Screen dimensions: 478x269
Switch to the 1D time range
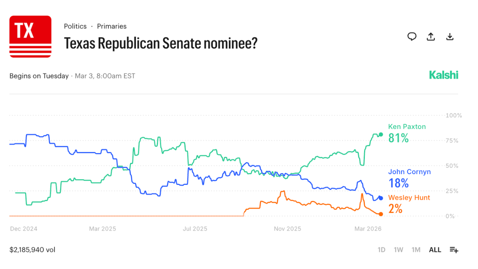pyautogui.click(x=381, y=249)
